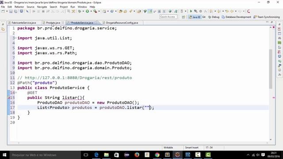Open the Run menu
This screenshot has width=283, height=159.
point(73,7)
